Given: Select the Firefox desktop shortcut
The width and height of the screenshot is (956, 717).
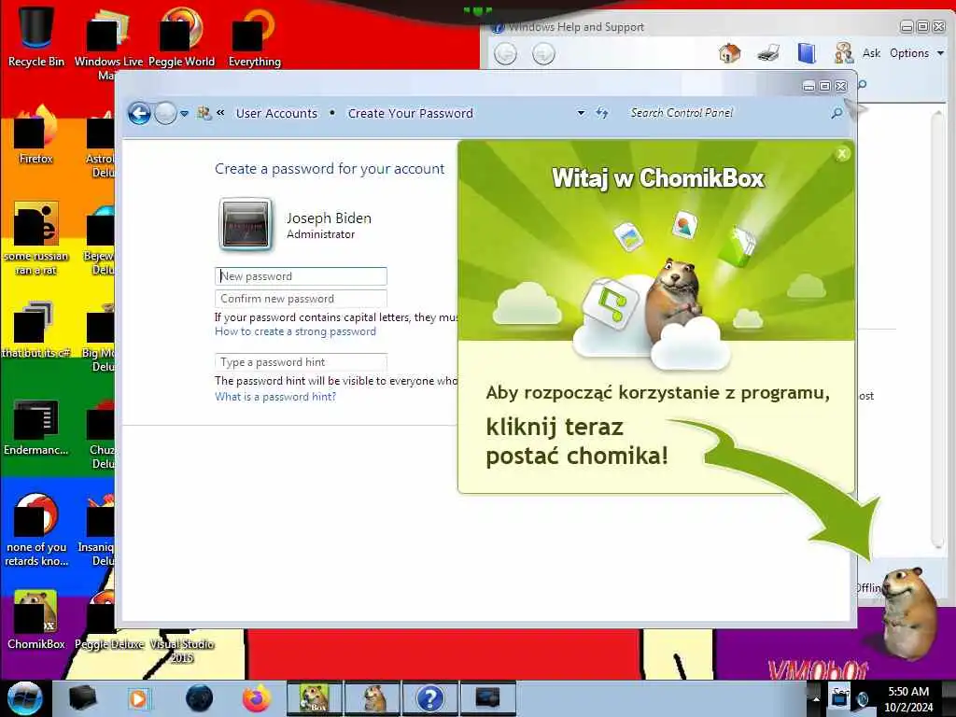Looking at the screenshot, I should tap(36, 135).
